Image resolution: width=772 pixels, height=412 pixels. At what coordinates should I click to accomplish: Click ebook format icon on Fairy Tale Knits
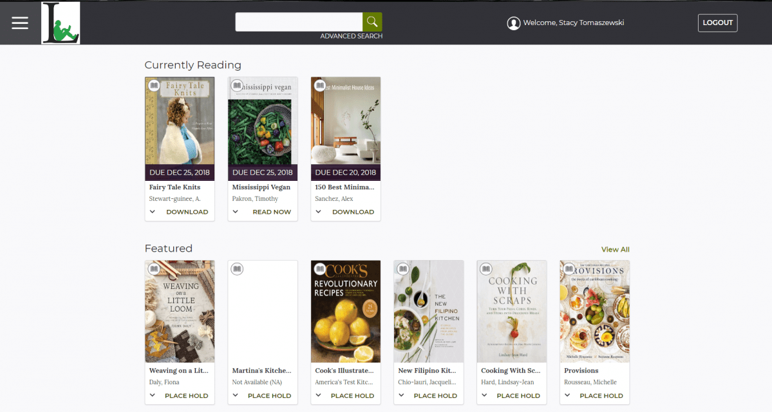pyautogui.click(x=154, y=86)
